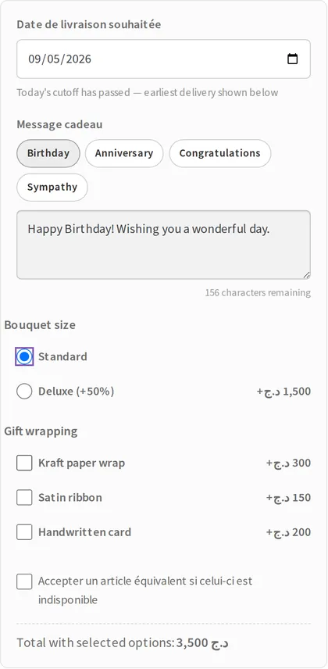Click the 'Accepter un article équivalent' label
Screen dimensions: 328x669
point(145,591)
